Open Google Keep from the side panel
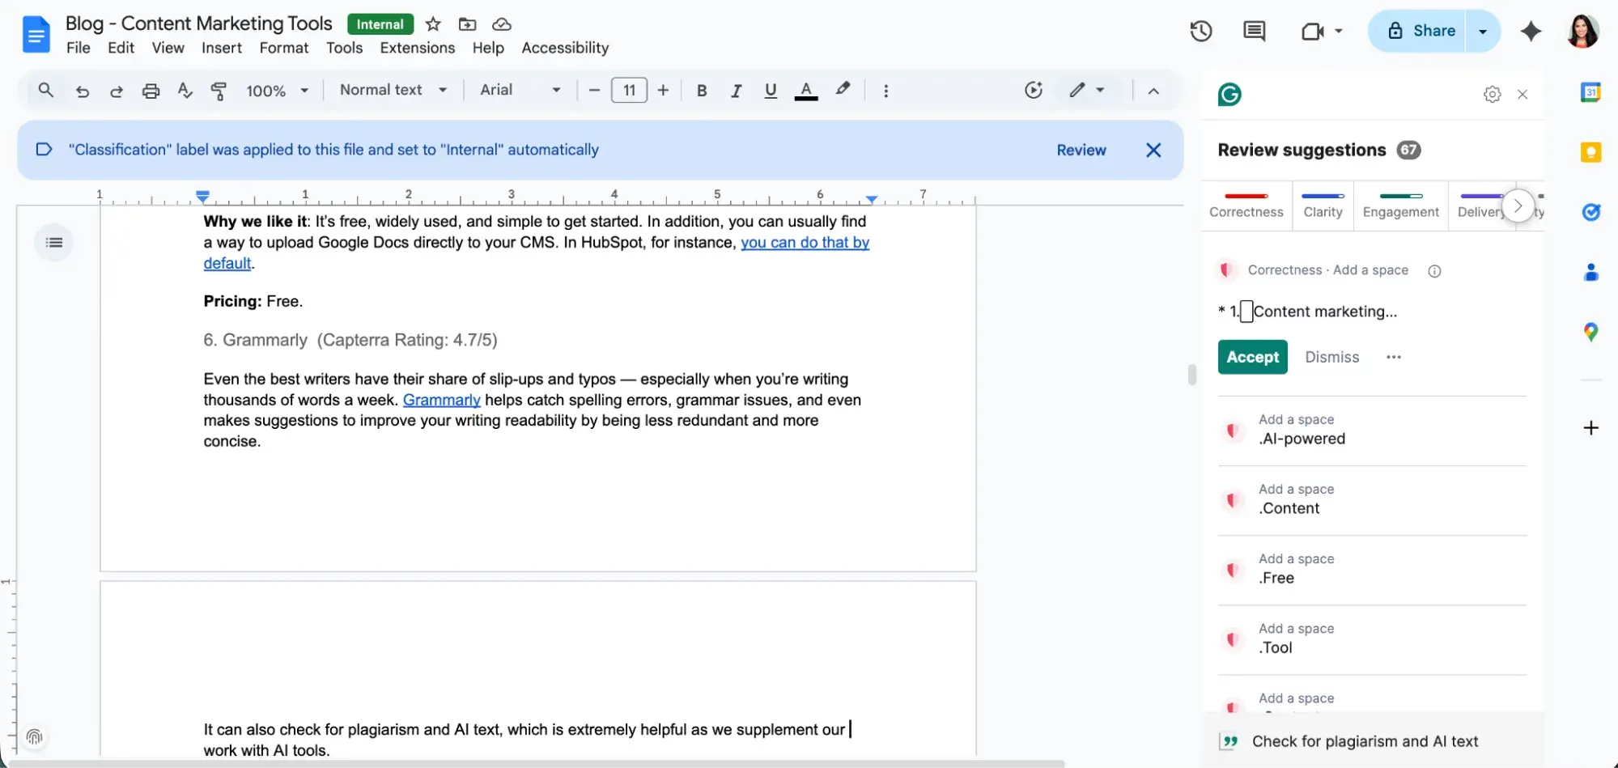 pos(1591,152)
